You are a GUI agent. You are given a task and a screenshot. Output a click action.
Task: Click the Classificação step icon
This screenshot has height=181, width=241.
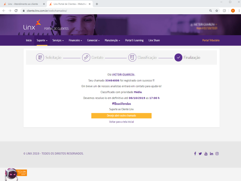pyautogui.click(x=132, y=57)
